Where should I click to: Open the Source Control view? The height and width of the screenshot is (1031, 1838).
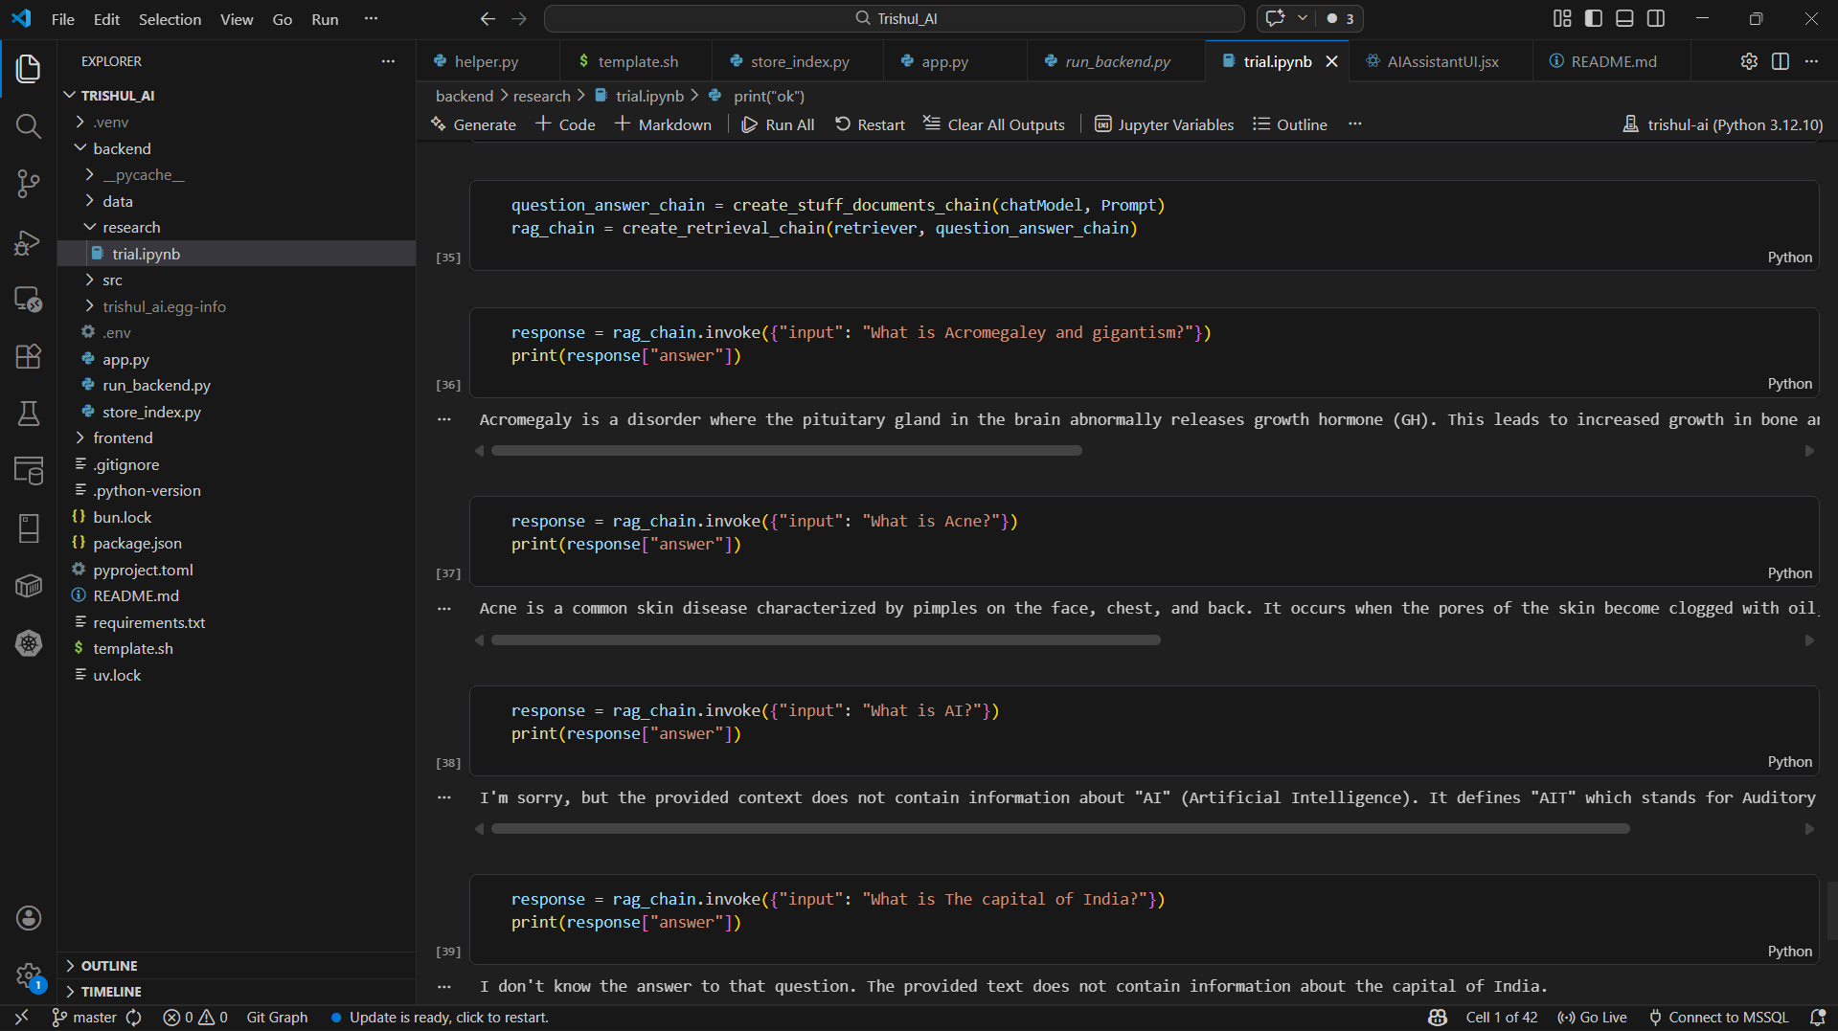pos(29,184)
